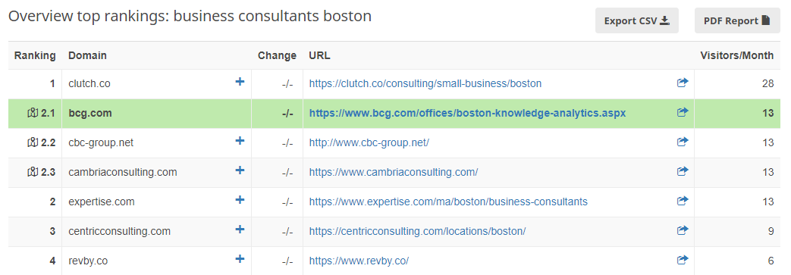
Task: Click map icon beside ranking 2.1
Action: coord(33,114)
